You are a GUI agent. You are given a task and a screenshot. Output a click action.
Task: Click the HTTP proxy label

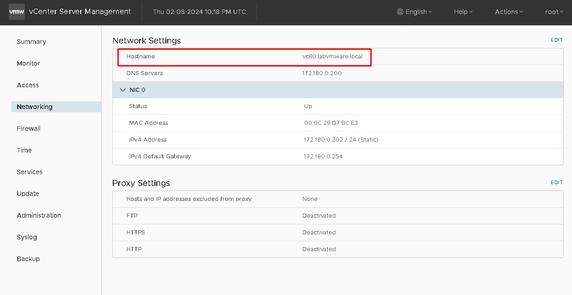134,249
